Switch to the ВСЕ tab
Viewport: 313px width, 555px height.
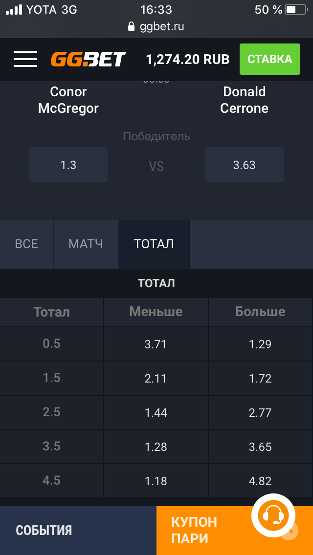tap(26, 244)
